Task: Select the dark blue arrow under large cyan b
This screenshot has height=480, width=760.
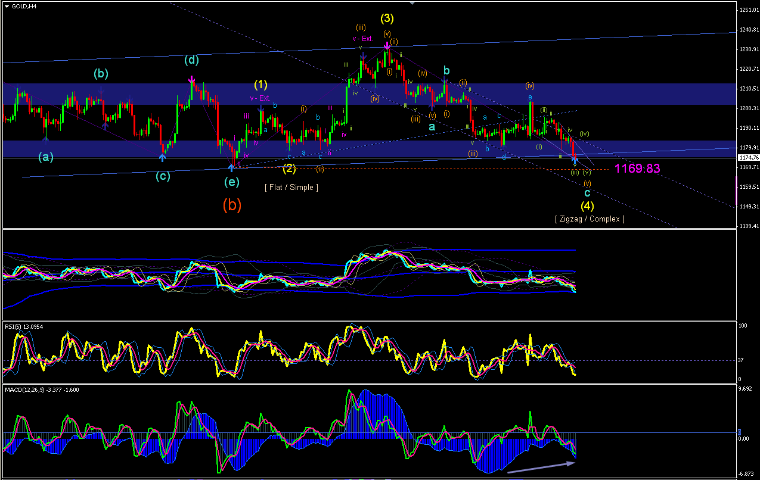Action: point(445,80)
